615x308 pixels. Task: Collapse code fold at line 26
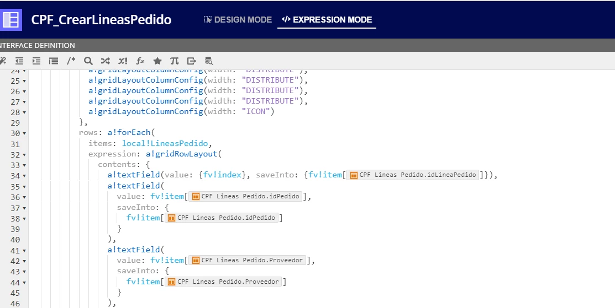(24, 91)
